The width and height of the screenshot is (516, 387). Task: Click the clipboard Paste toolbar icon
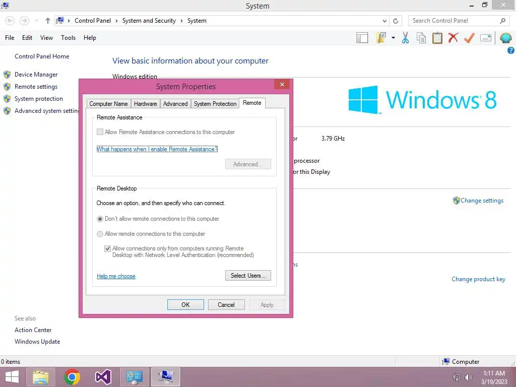pos(437,38)
